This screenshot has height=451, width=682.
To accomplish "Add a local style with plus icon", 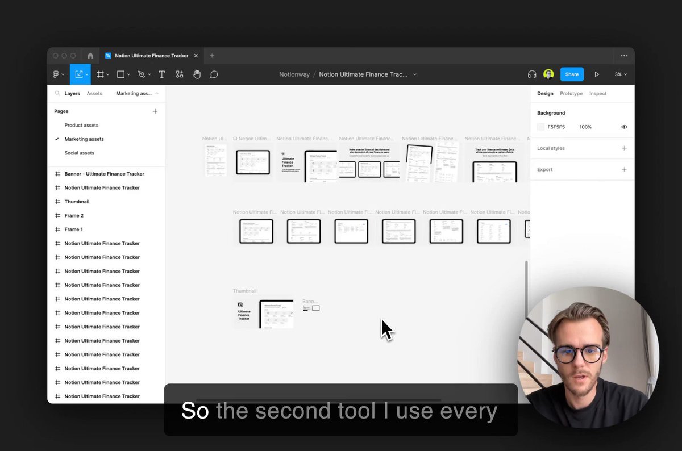I will point(624,148).
